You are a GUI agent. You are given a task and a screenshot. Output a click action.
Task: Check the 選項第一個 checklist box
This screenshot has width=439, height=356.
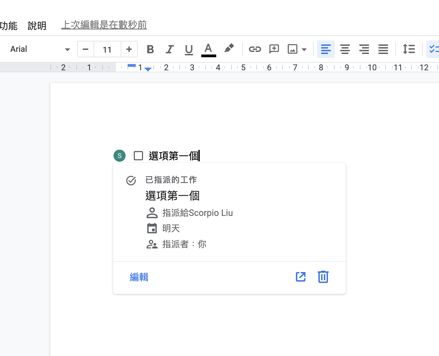(x=139, y=156)
